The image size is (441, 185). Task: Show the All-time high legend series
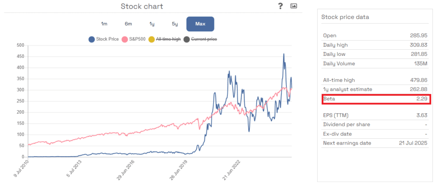pos(168,39)
